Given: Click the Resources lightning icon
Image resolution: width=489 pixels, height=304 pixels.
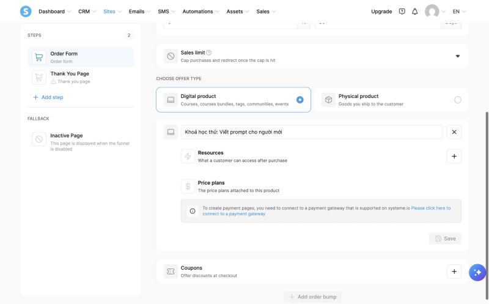Looking at the screenshot, I should [188, 157].
